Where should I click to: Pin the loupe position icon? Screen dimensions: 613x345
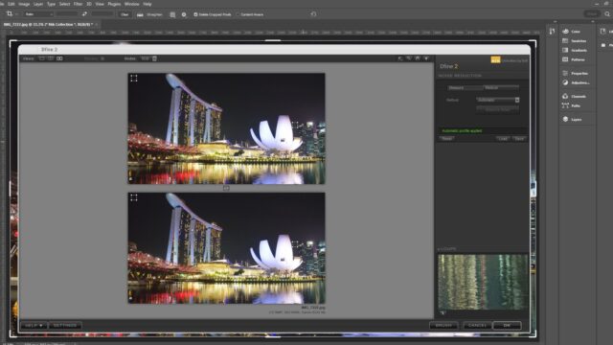(443, 312)
